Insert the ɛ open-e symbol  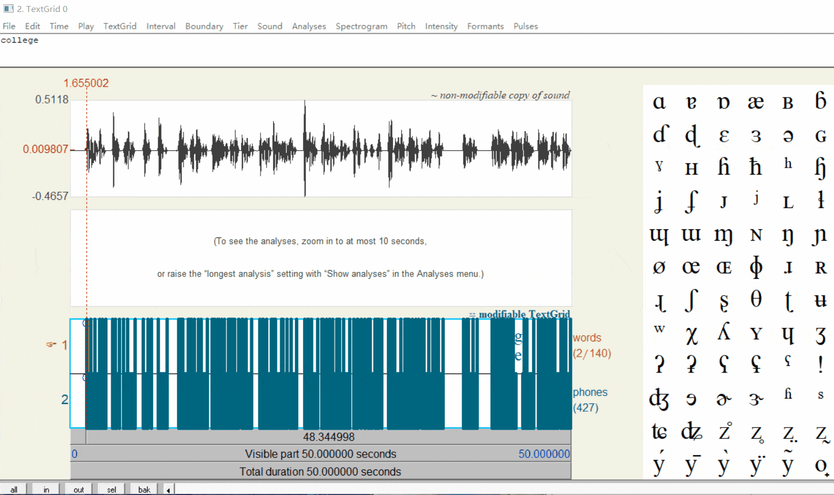coord(723,136)
